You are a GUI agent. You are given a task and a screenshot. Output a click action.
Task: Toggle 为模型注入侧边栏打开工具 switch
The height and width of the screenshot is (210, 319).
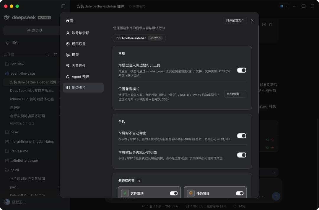[x=242, y=70]
